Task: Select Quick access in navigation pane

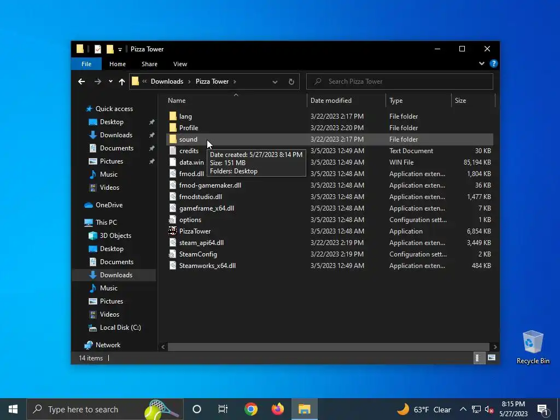Action: pos(114,109)
